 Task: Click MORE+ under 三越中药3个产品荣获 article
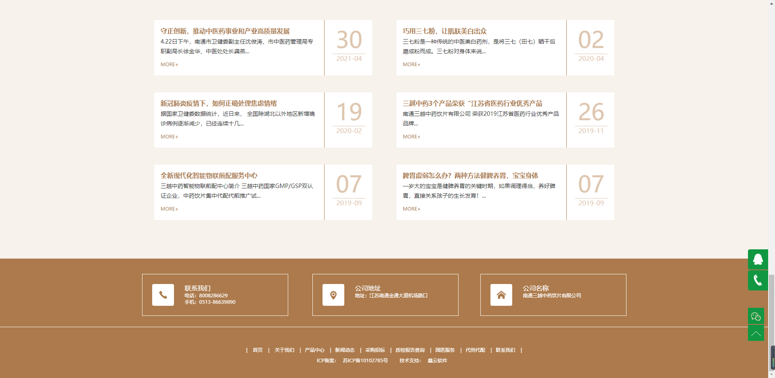coord(411,137)
